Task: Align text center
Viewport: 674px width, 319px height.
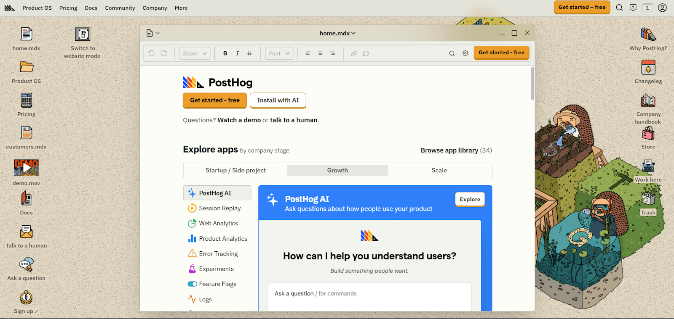Action: (320, 53)
